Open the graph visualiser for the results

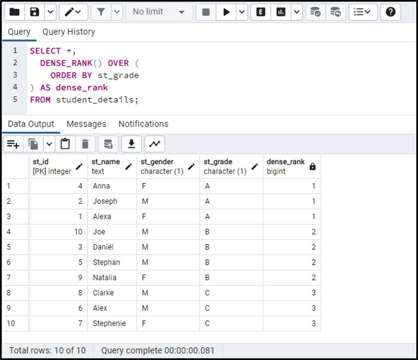154,144
